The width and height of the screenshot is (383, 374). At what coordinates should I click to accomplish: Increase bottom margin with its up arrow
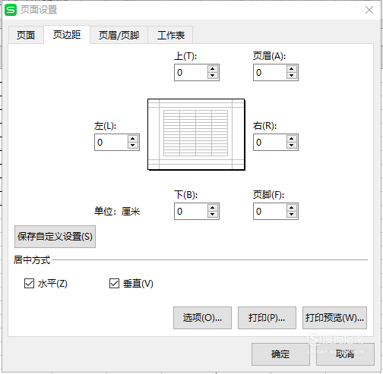pos(212,208)
